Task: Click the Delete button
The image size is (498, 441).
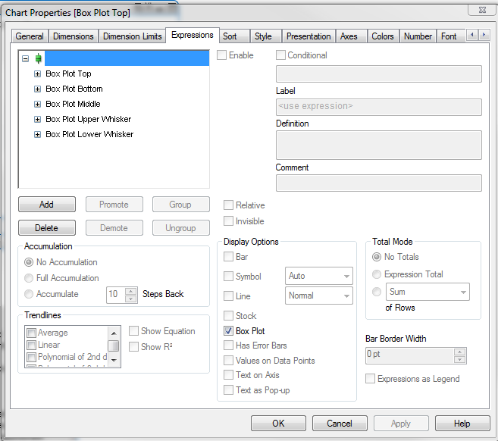Action: tap(47, 228)
